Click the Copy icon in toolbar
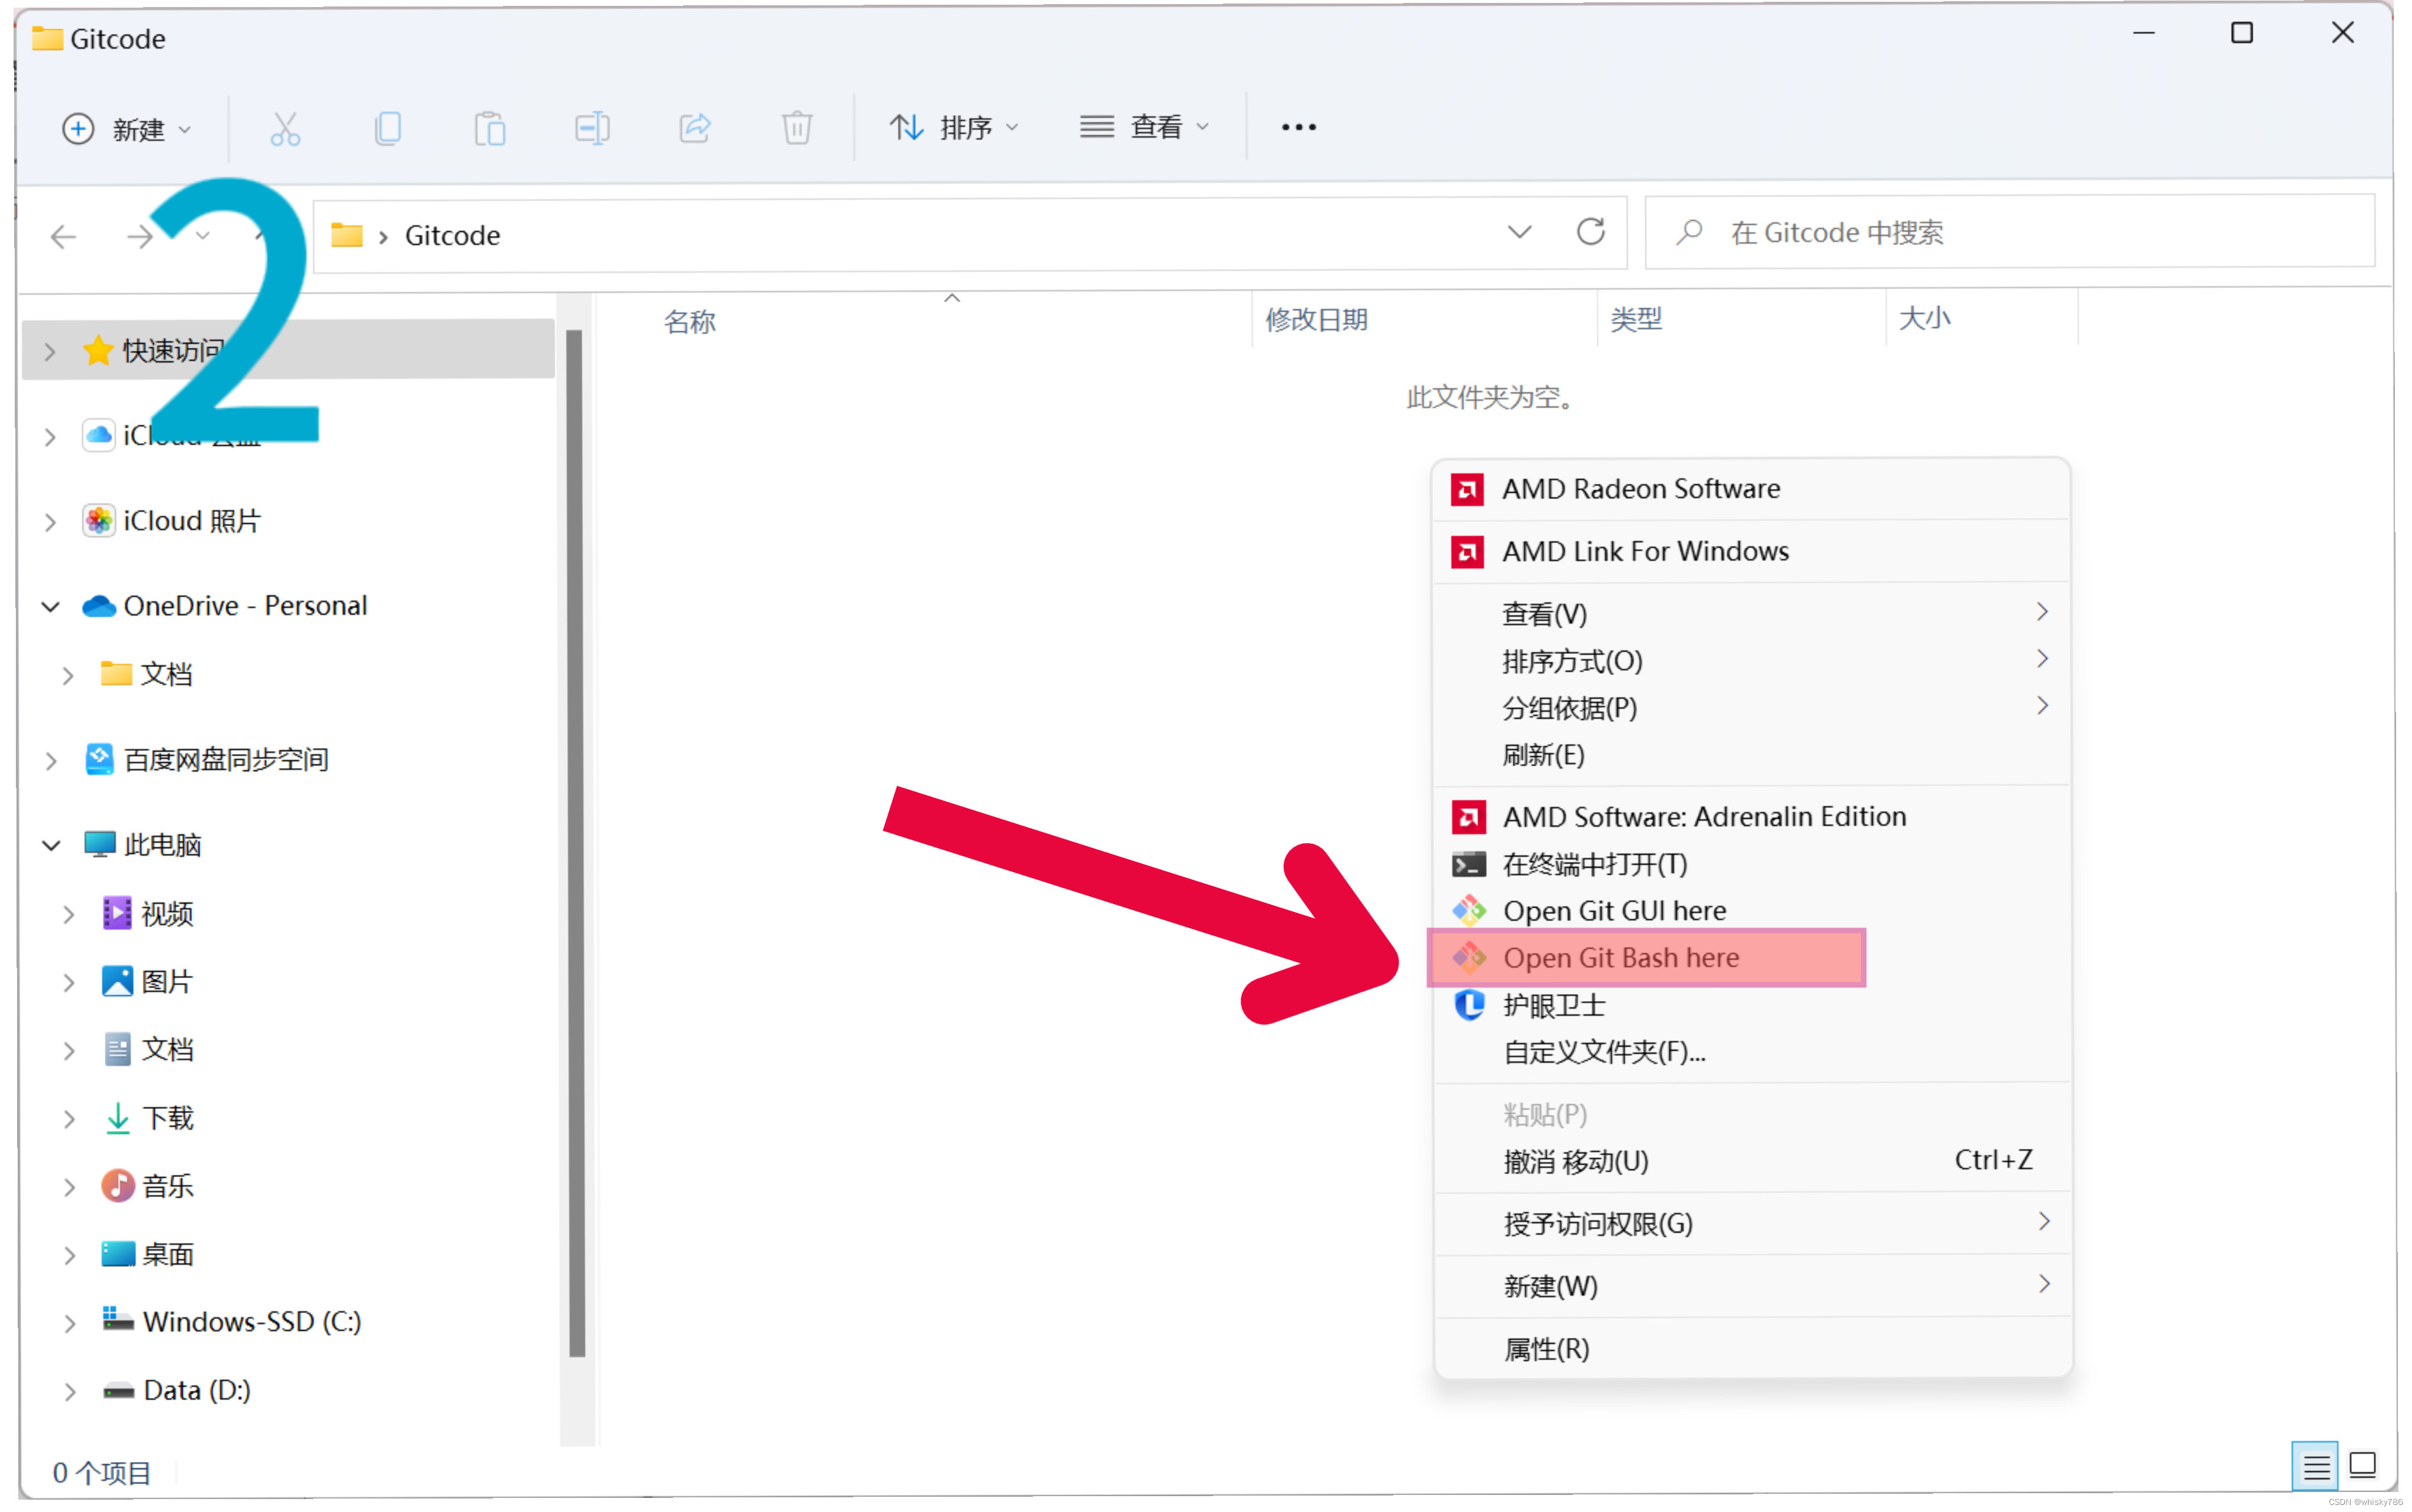 coord(388,128)
